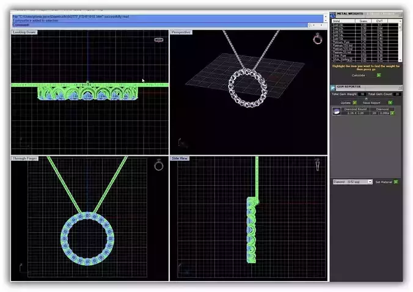The image size is (413, 292).
Task: Collapse the Gem Reporter panel corner button
Action: click(400, 87)
